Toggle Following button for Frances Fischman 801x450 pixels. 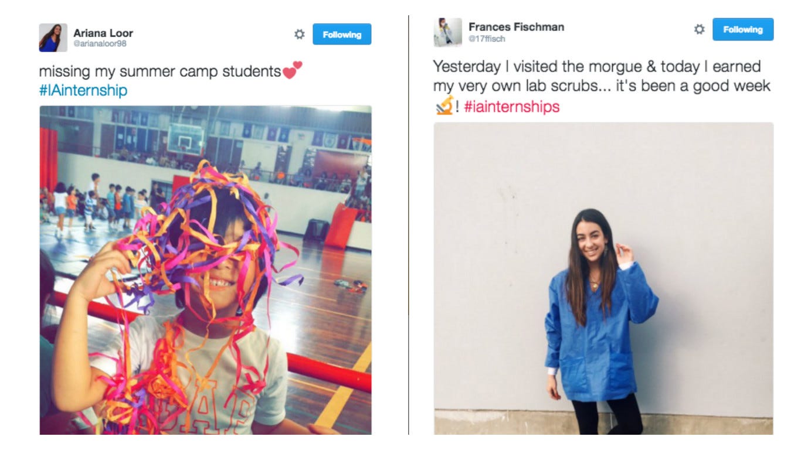pos(743,29)
